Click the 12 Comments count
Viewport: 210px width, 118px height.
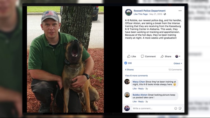[x=175, y=70]
